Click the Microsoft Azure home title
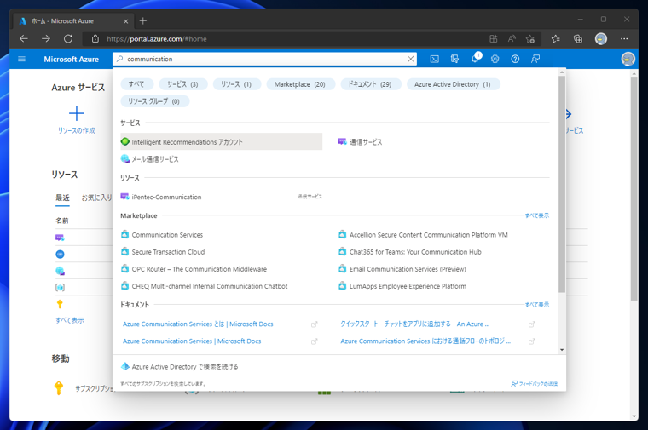 click(71, 59)
